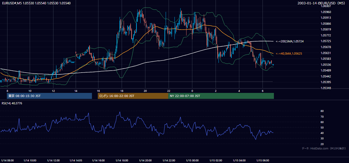Click RSI scale value 70
Viewport: 349px width, 163px height.
tap(322, 117)
